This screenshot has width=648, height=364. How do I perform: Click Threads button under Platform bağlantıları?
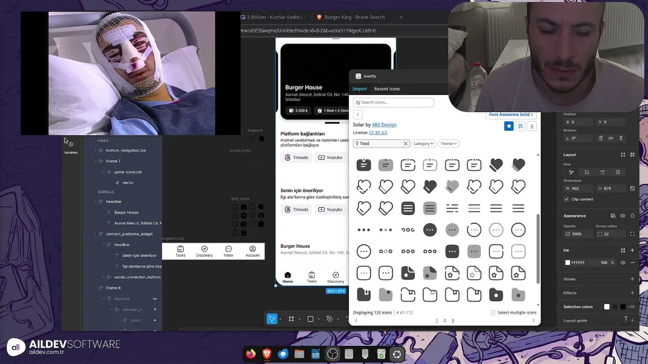[x=297, y=158]
